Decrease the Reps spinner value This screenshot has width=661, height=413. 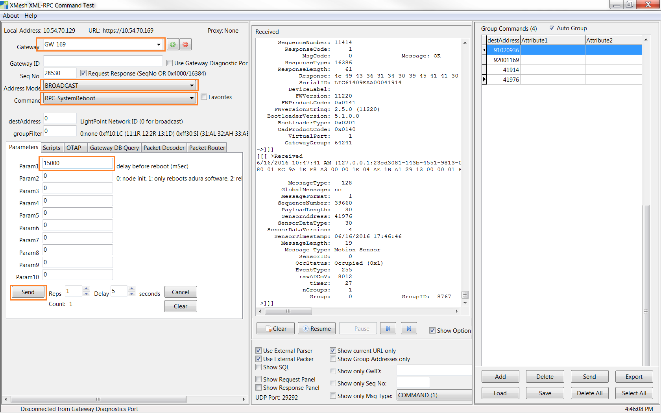click(87, 293)
